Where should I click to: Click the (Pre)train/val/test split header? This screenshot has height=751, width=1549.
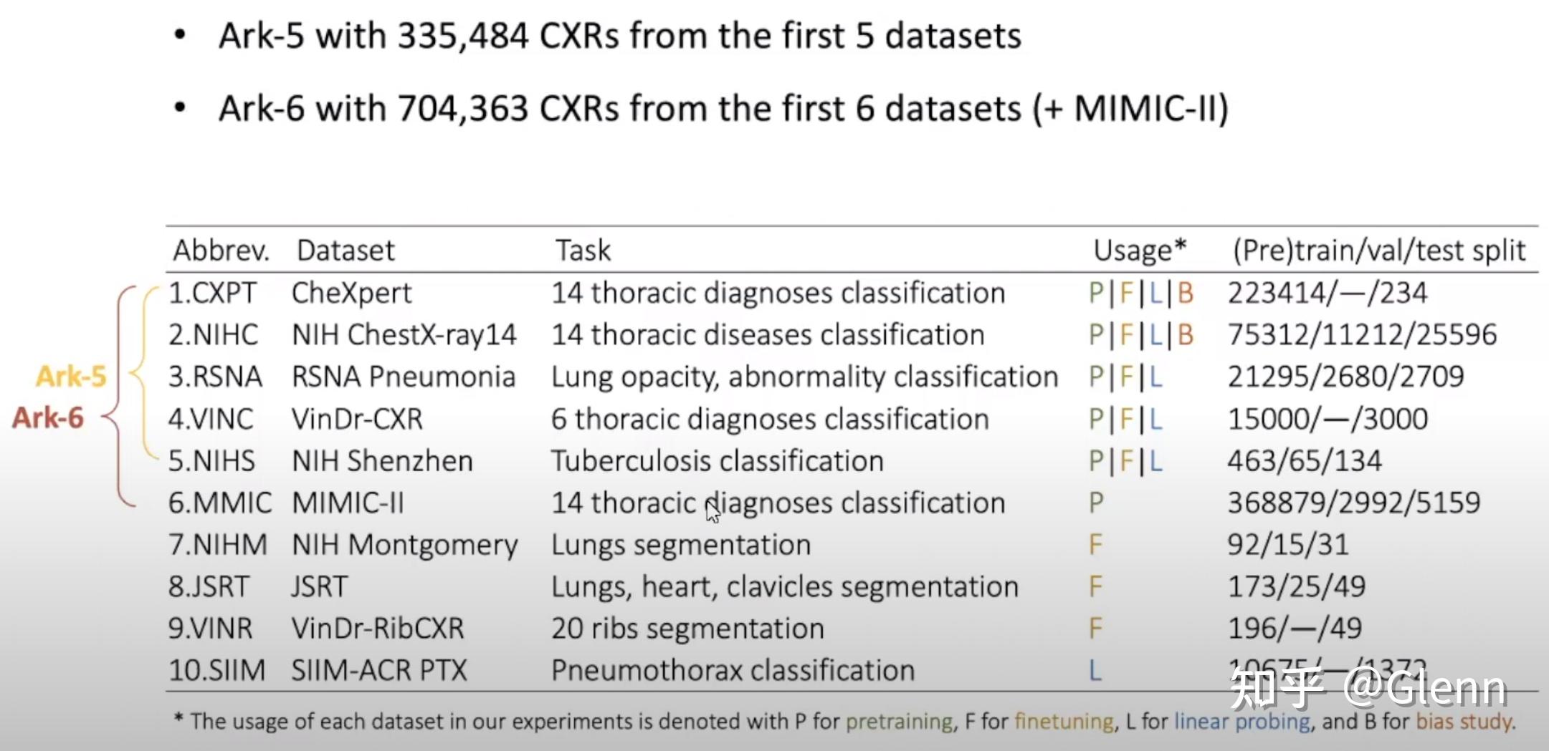click(1378, 251)
